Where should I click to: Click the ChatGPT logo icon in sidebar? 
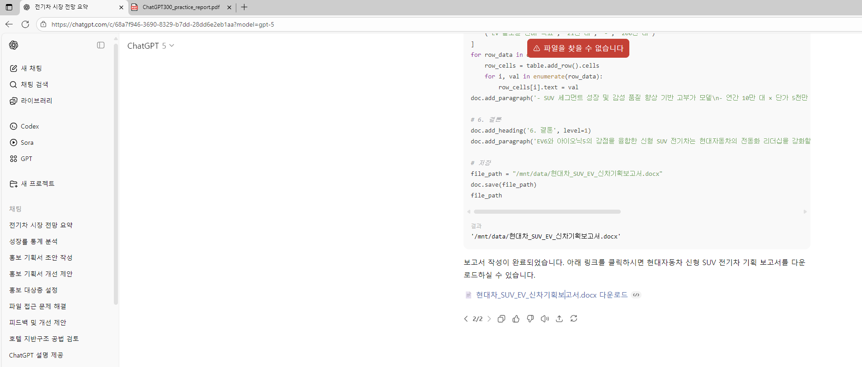coord(14,45)
